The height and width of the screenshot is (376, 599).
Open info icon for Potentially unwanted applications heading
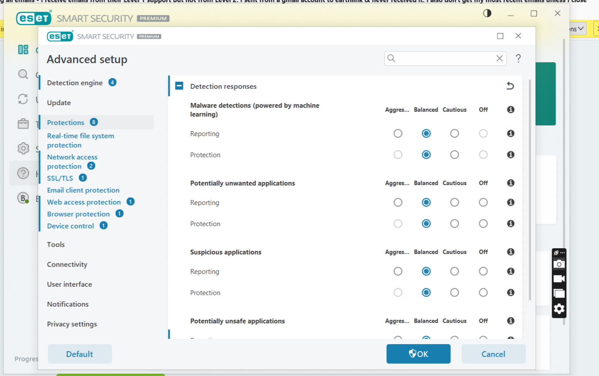pos(511,183)
